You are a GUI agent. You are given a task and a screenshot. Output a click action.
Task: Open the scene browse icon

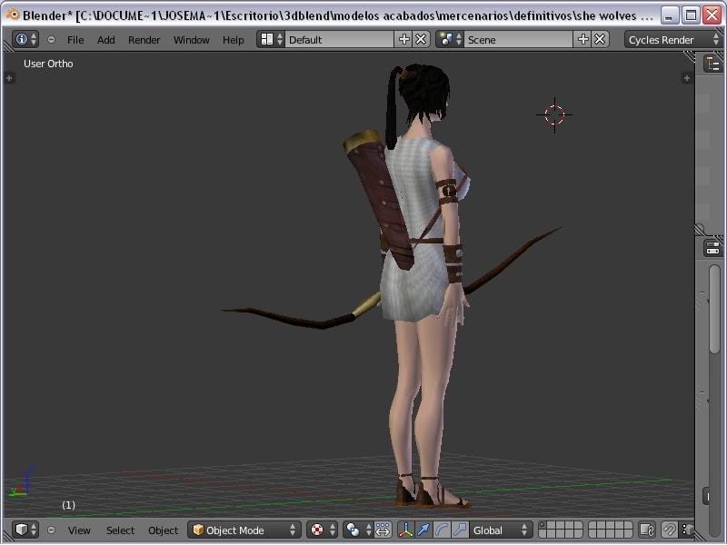point(450,39)
